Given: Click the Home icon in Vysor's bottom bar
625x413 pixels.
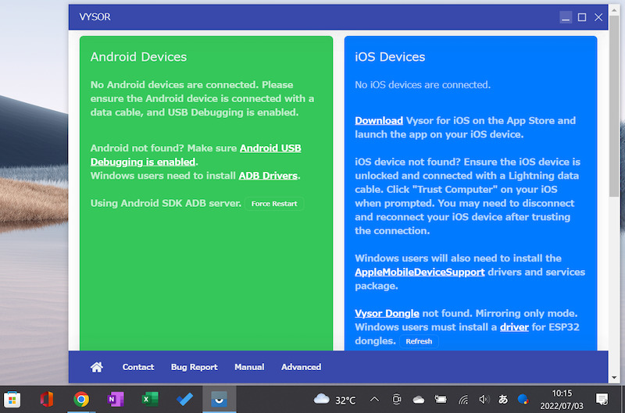Looking at the screenshot, I should click(97, 367).
